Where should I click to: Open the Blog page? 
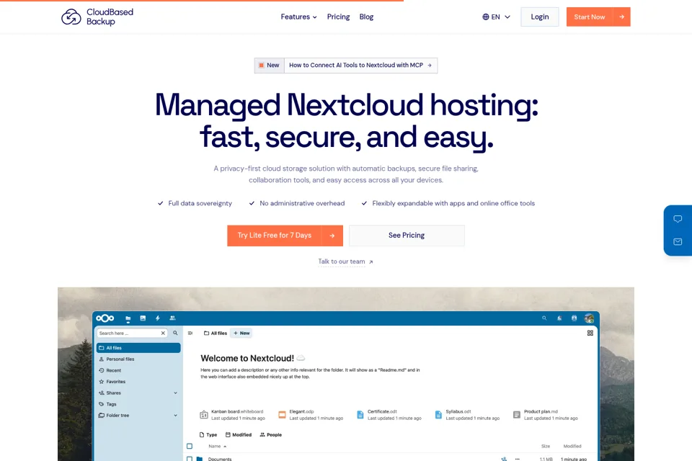(x=366, y=17)
